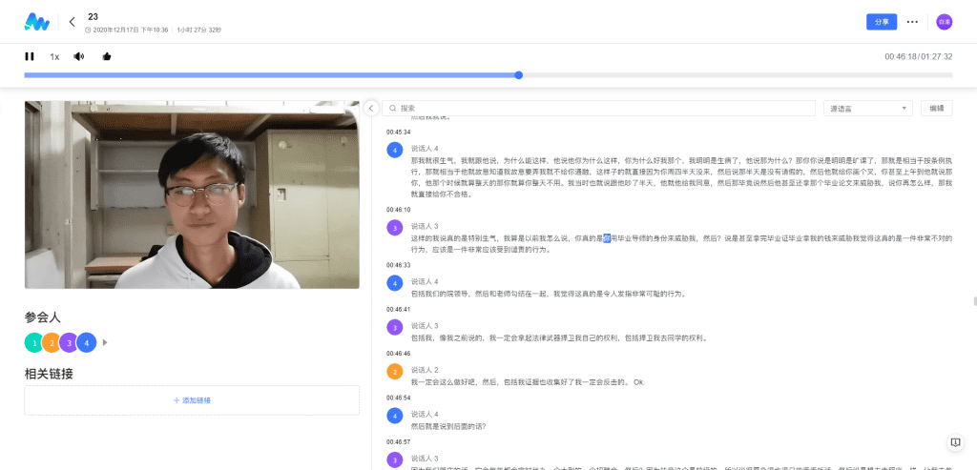Viewport: 977px width, 470px height.
Task: Click the thumbs-up like icon
Action: tap(107, 56)
